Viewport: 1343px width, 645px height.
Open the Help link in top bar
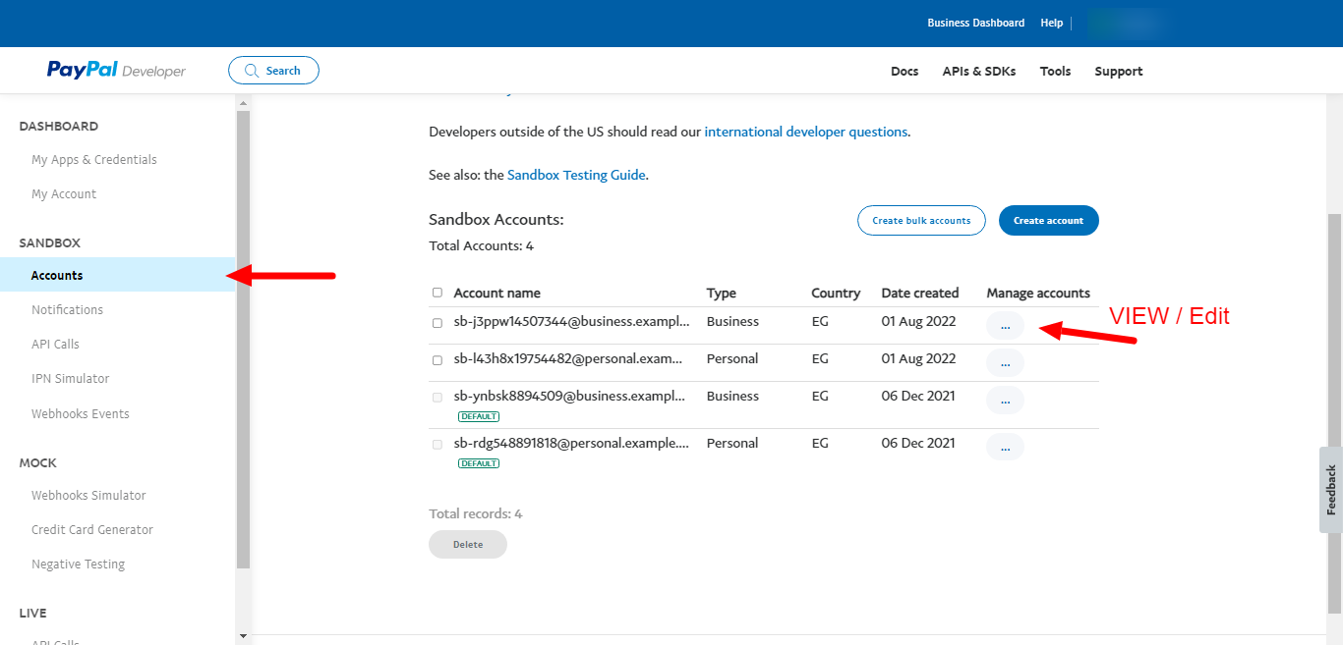point(1052,23)
